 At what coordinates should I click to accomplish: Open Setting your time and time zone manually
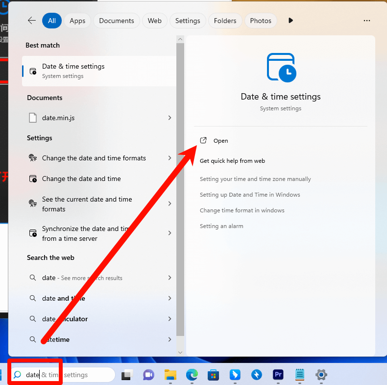(255, 179)
